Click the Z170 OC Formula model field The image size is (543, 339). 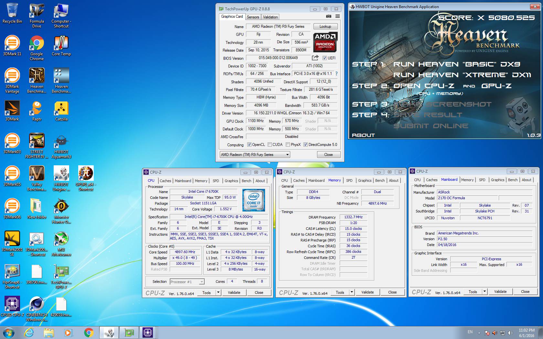[x=468, y=198]
